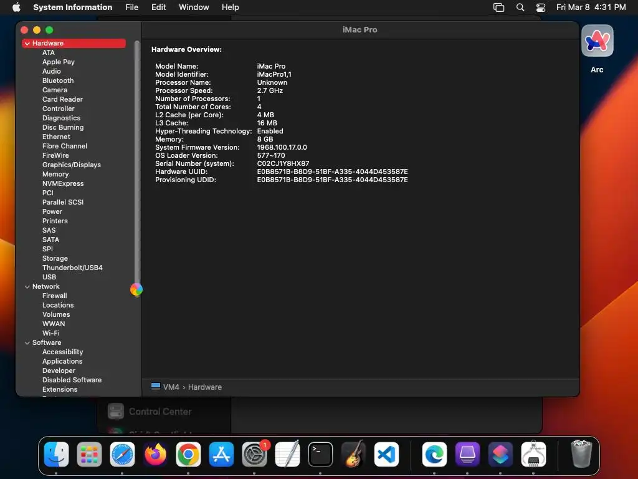638x479 pixels.
Task: Select Graphics/Displays in the sidebar
Action: 71,165
